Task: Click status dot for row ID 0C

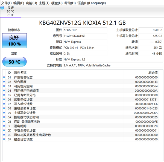Action: coord(4,126)
